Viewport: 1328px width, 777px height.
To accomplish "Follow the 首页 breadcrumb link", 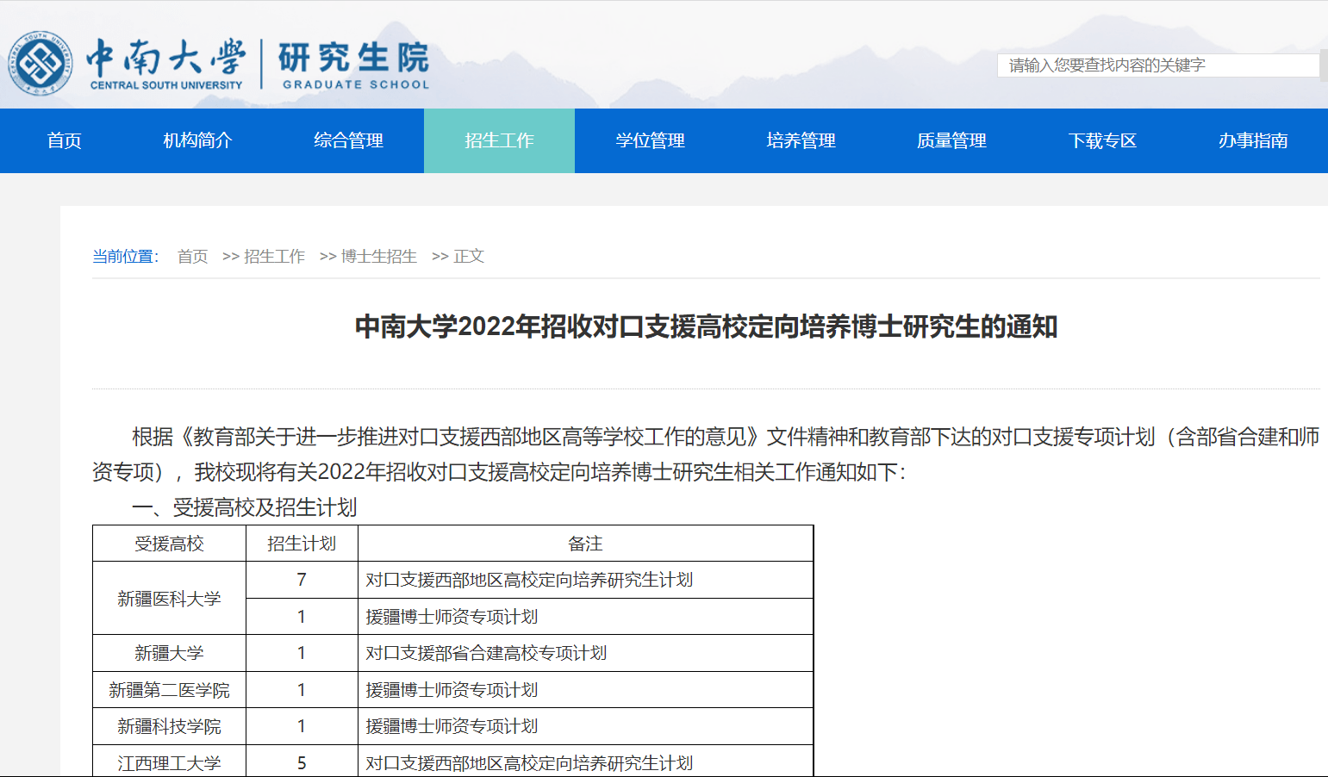I will coord(192,256).
